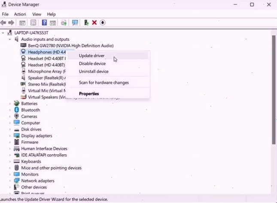This screenshot has height=203, width=277.
Task: Show or hide the console tree icon
Action: 22,23
